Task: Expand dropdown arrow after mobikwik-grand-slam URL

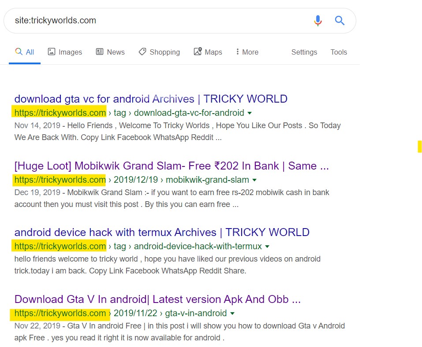Action: click(254, 180)
